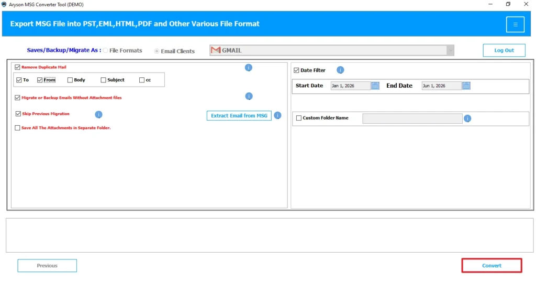The image size is (536, 285).
Task: Click the Convert button
Action: (x=492, y=266)
